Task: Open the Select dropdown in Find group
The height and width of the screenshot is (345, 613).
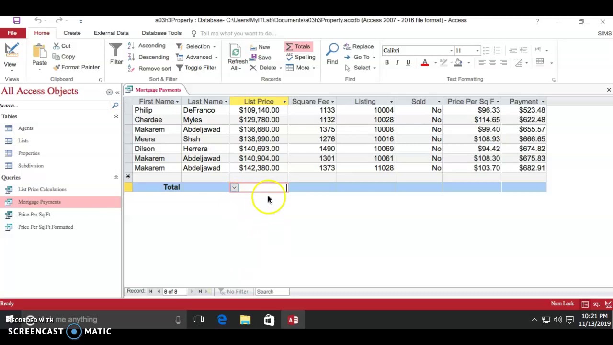Action: click(x=360, y=68)
